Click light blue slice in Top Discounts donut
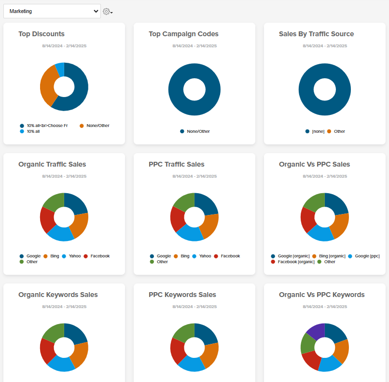Viewport: 389px width, 382px height. pyautogui.click(x=60, y=70)
